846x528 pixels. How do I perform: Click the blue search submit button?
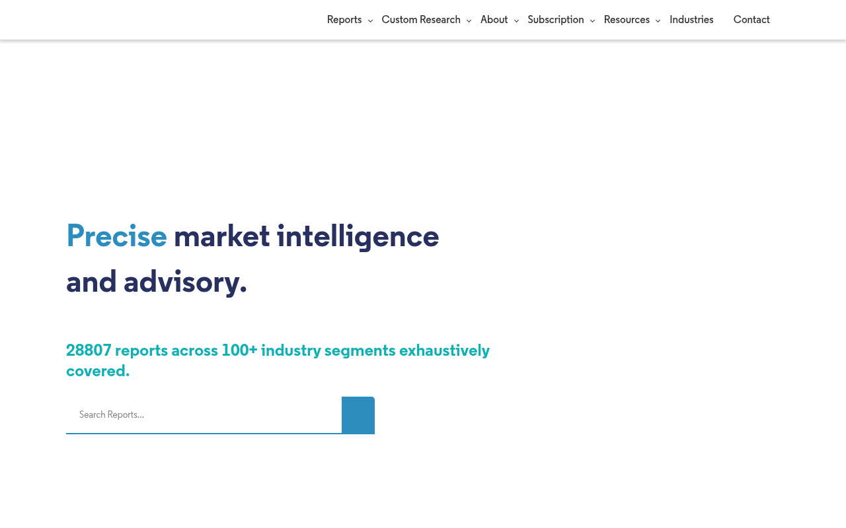[x=358, y=415]
